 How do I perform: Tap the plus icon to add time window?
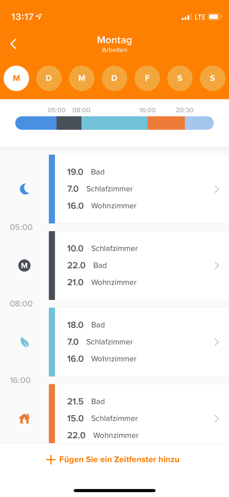pos(50,460)
